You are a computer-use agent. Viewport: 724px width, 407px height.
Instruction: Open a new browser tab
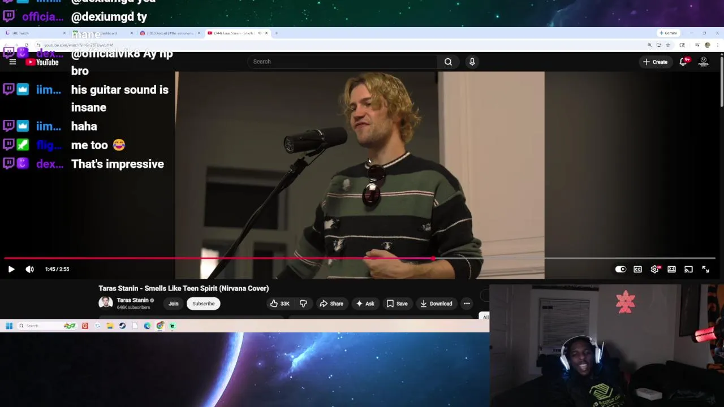click(277, 33)
